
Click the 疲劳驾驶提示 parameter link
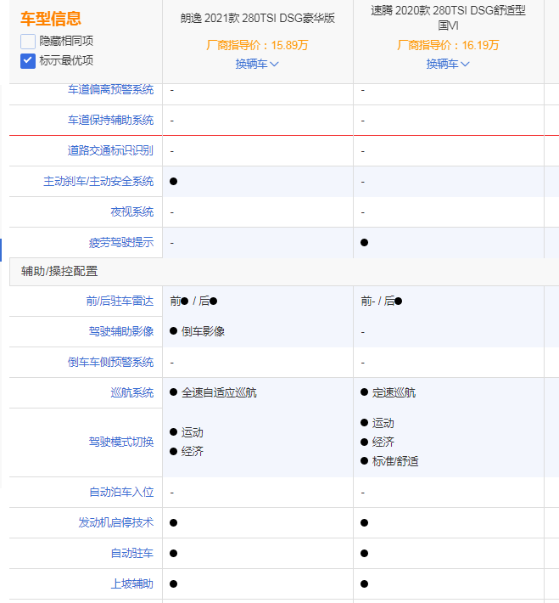tap(121, 243)
